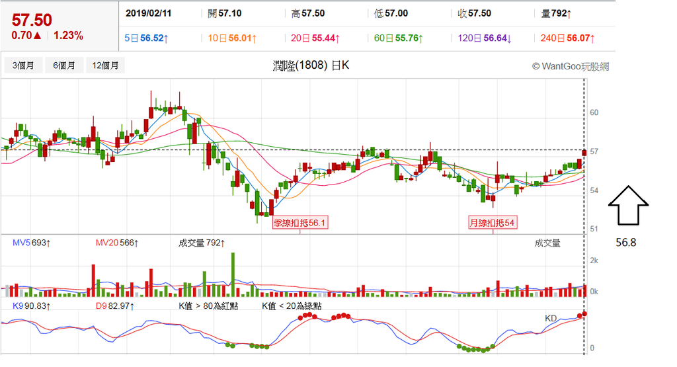Click the 月線扣抵54 marker label
Viewport: 677px width, 367px height.
(x=493, y=223)
